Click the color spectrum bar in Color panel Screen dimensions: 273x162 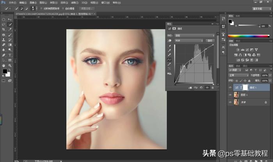(248, 36)
